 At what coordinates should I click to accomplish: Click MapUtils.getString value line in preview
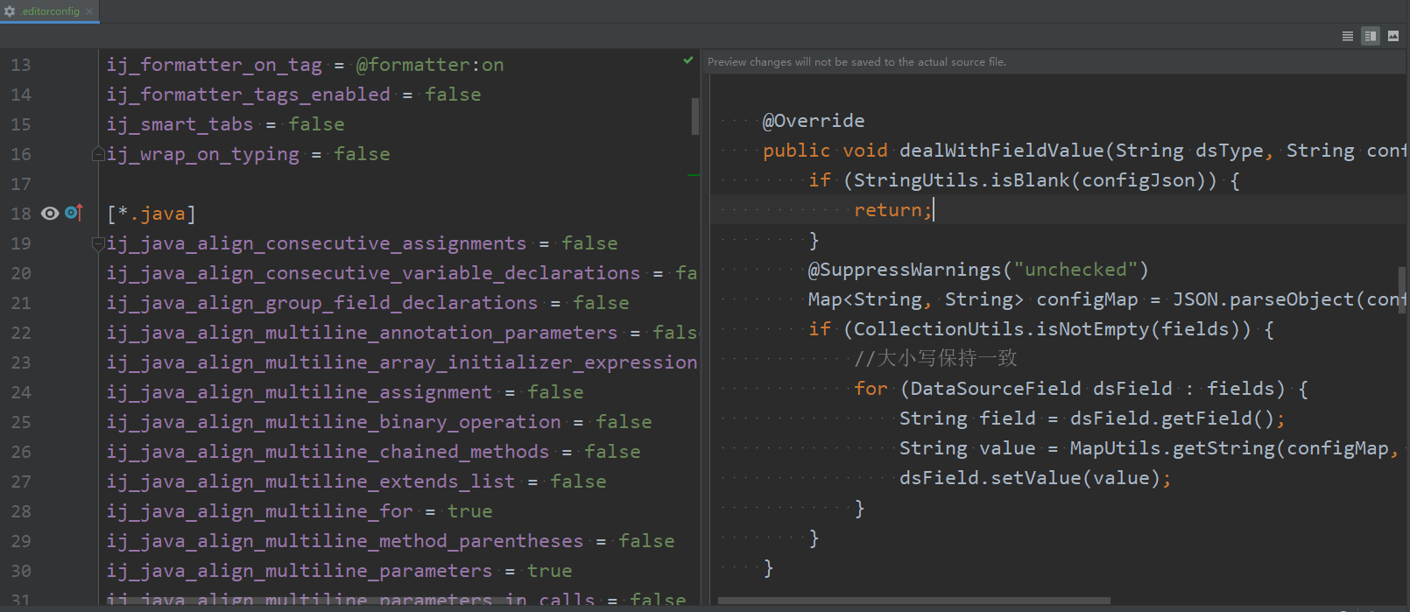pyautogui.click(x=1149, y=448)
